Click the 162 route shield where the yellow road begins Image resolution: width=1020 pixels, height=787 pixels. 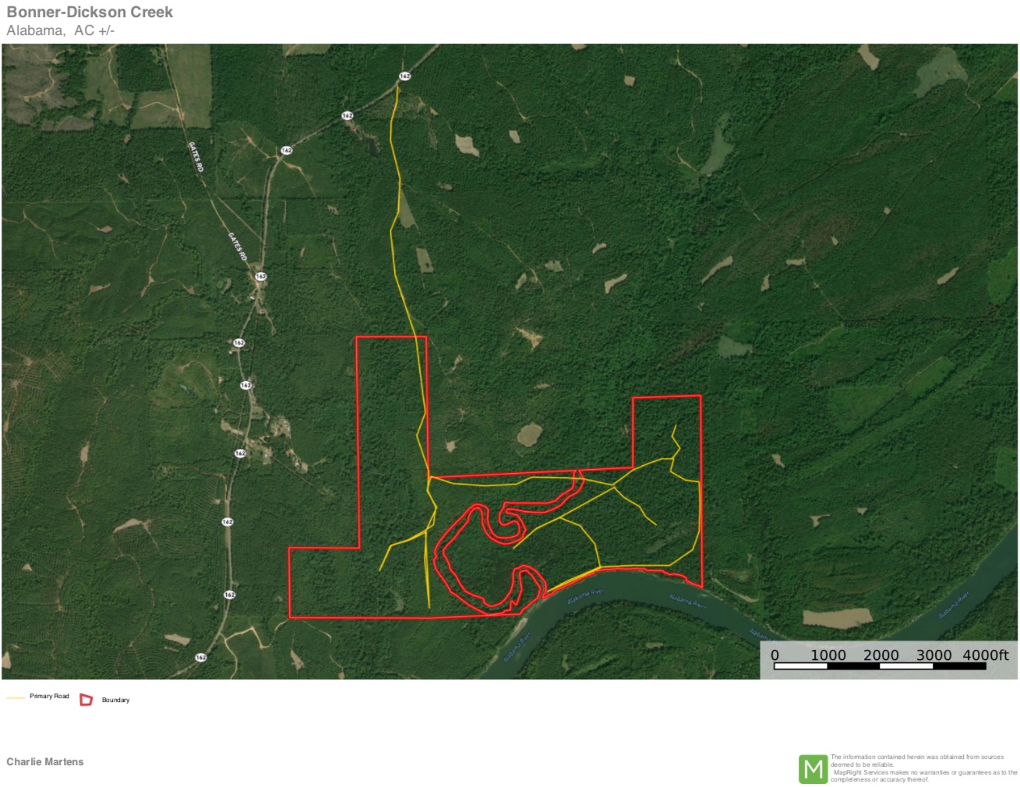point(404,76)
